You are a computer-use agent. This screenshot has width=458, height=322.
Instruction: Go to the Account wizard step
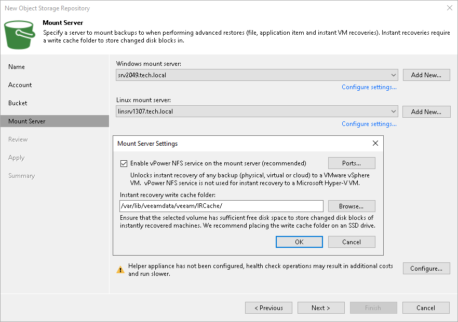(20, 85)
